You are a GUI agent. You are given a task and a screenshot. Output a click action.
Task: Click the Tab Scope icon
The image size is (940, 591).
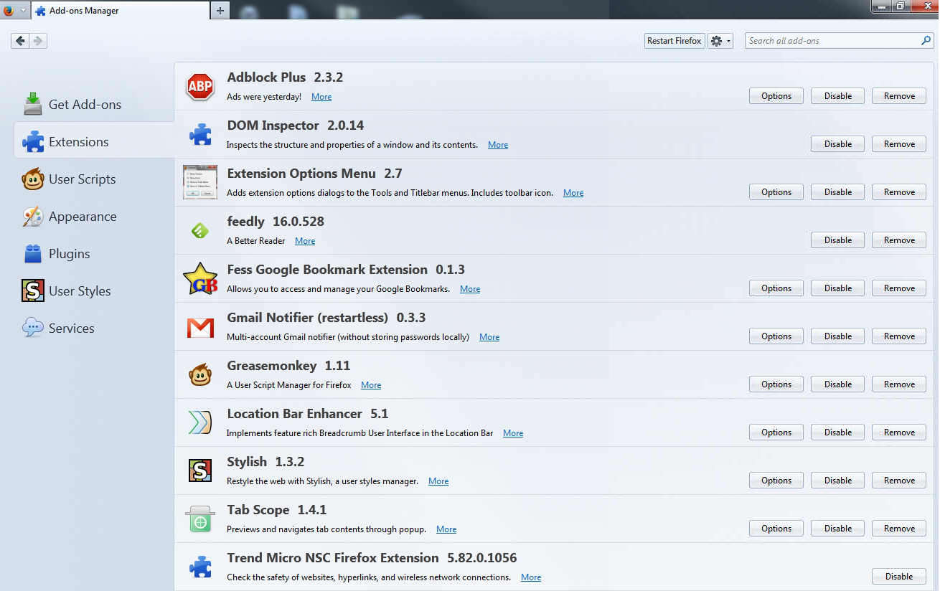click(x=200, y=519)
